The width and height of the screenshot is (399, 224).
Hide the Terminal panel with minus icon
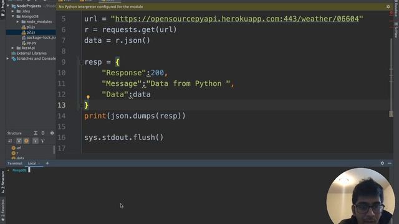(x=390, y=163)
